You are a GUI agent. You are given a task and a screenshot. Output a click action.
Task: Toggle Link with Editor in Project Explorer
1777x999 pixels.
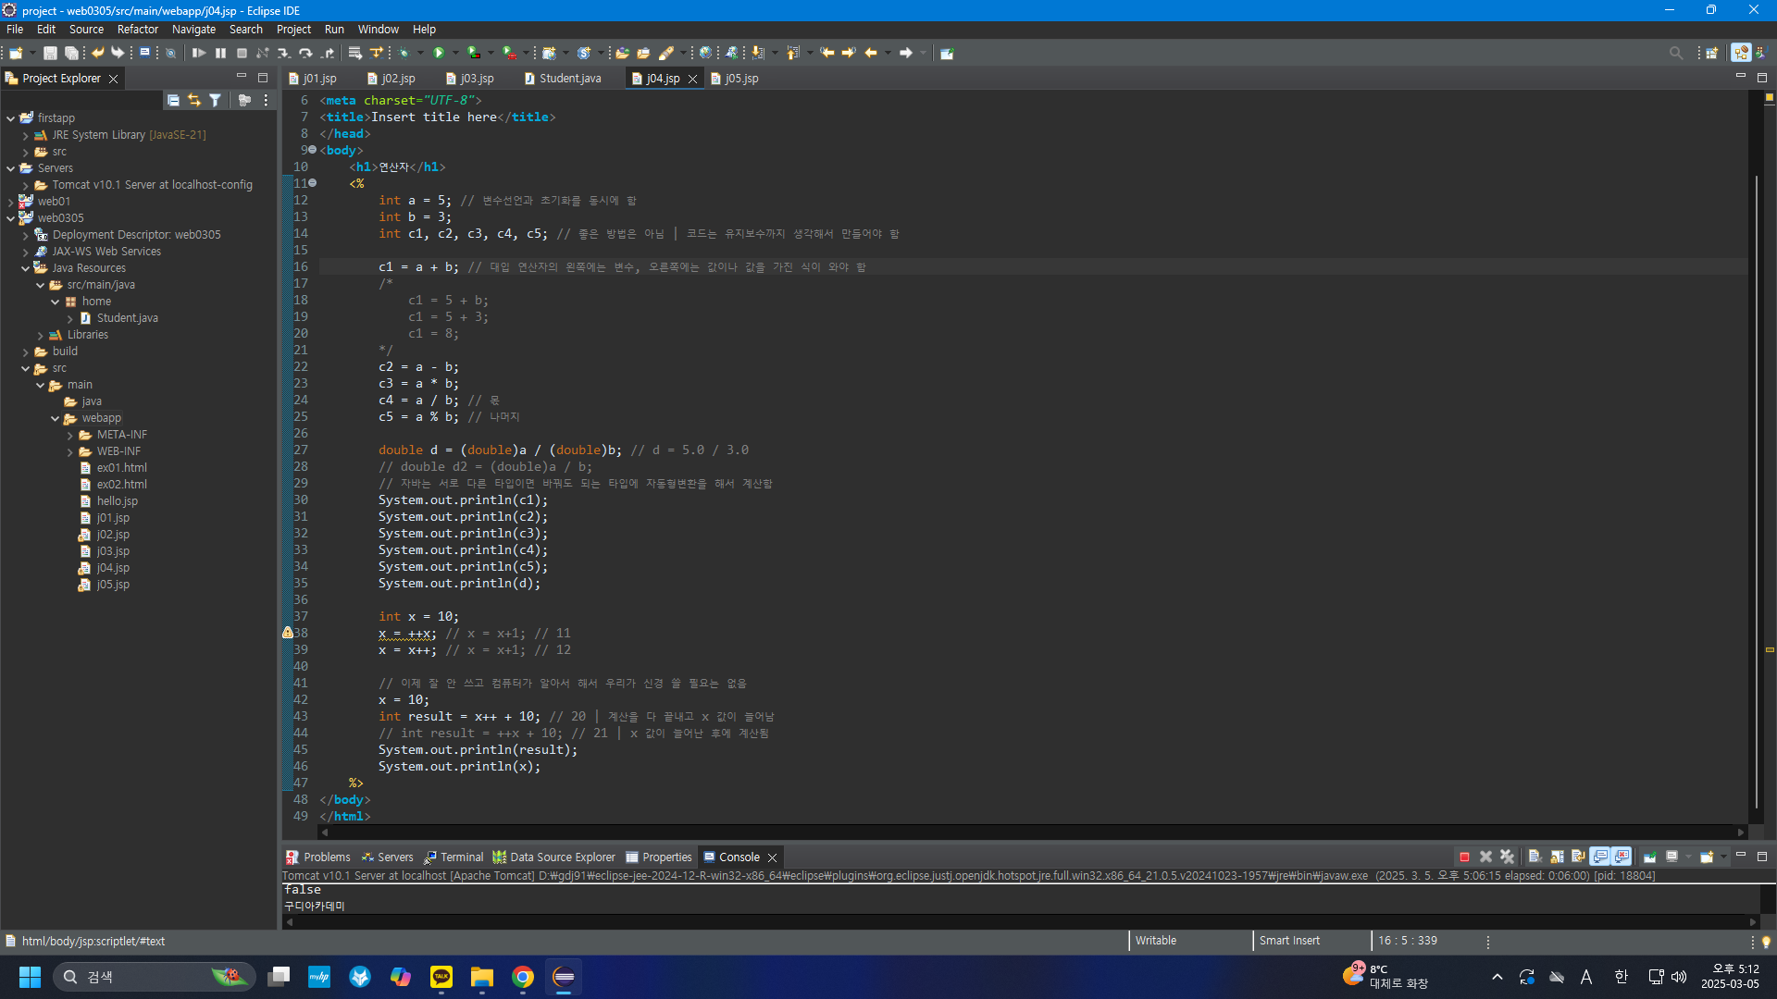click(193, 100)
